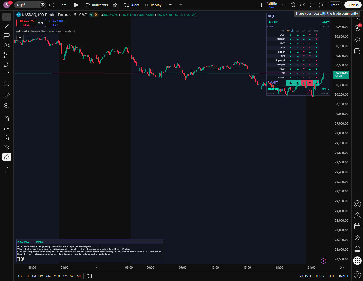Screen dimensions: 363x281
Task: Open the alerts panel clock icon
Action: [x=357, y=28]
